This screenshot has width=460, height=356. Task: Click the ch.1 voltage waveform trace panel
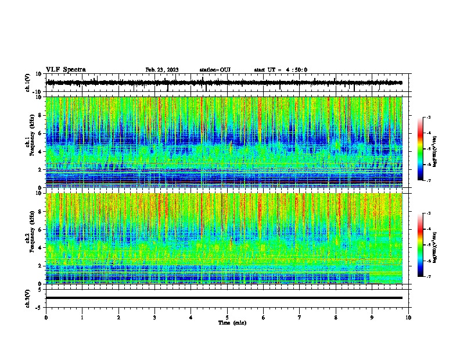[x=228, y=83]
